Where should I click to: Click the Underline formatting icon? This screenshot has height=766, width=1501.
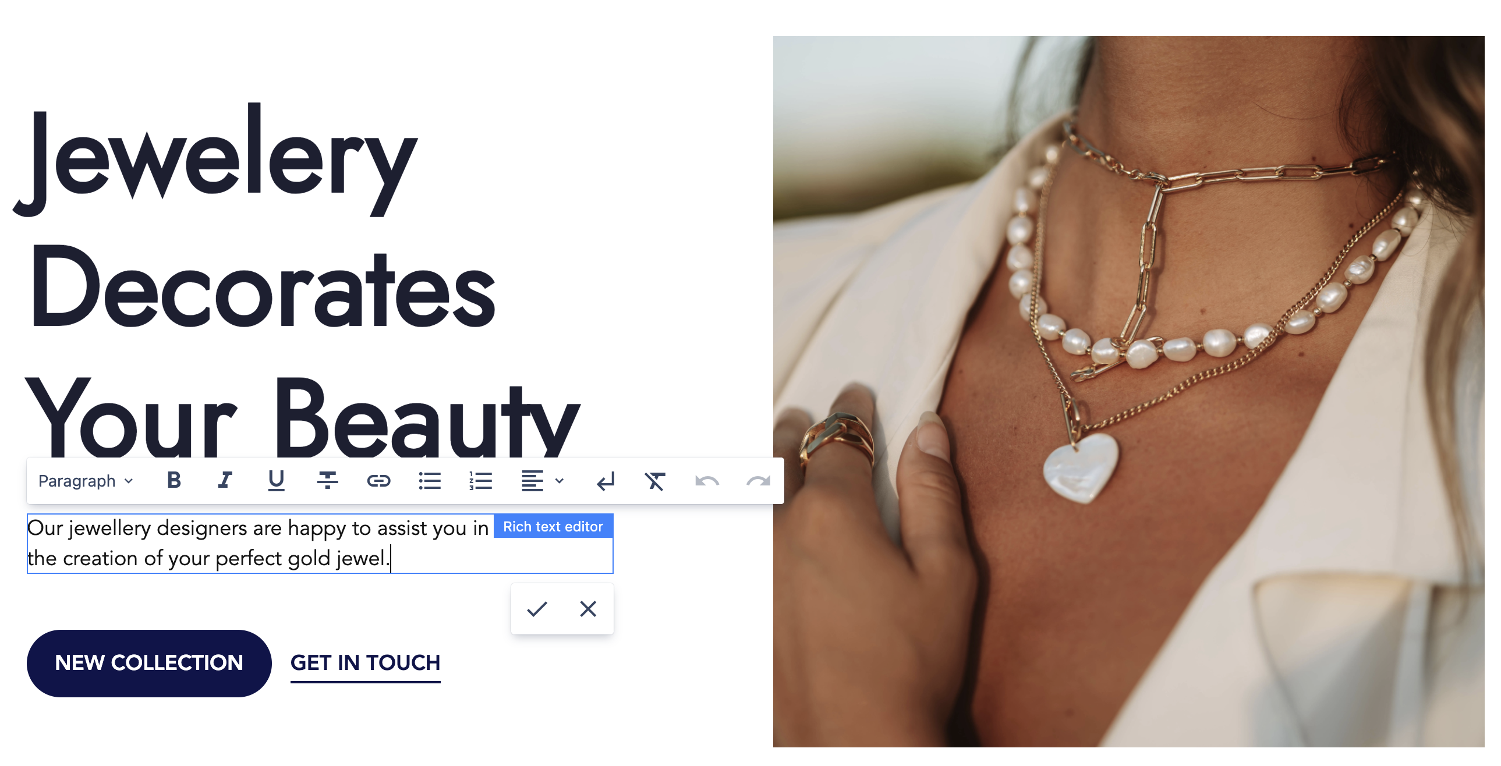[277, 480]
